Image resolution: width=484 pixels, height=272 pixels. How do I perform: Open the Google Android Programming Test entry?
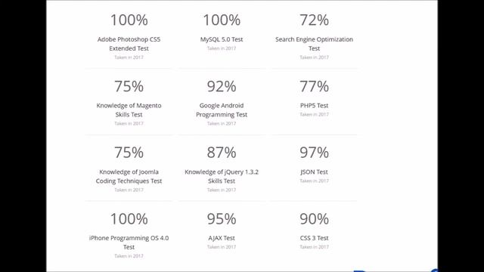pyautogui.click(x=222, y=110)
